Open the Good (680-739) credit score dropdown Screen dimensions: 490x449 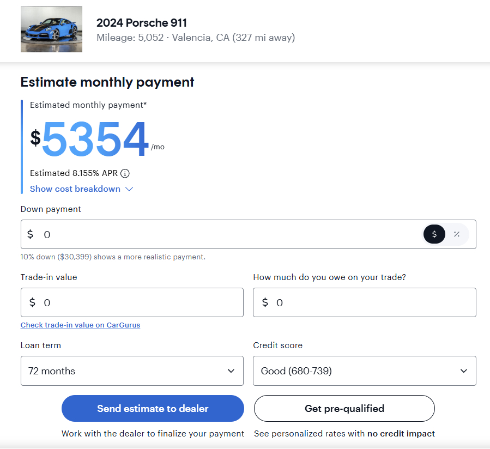click(x=364, y=371)
